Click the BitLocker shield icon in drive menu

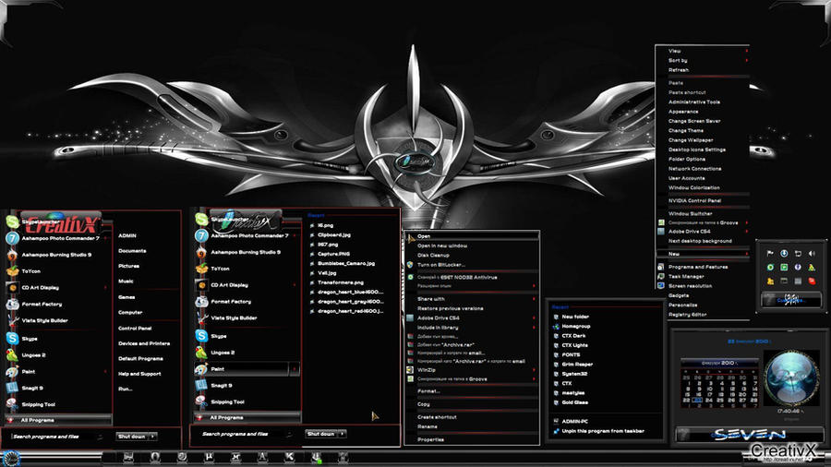tap(410, 265)
